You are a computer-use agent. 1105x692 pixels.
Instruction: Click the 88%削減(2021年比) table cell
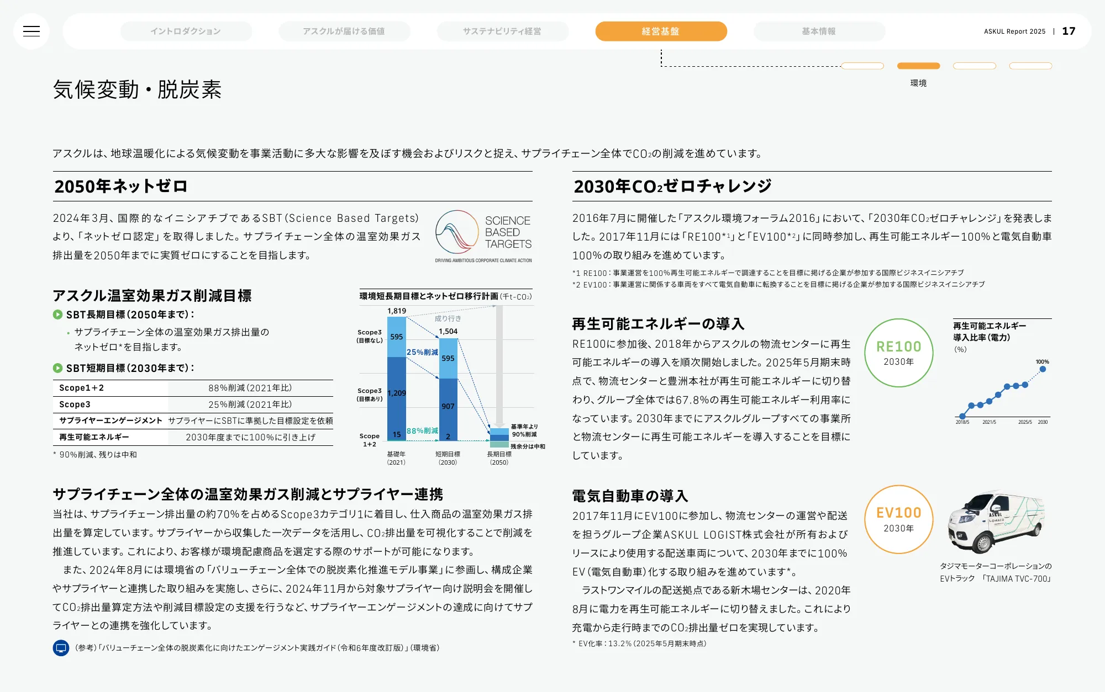pos(250,388)
